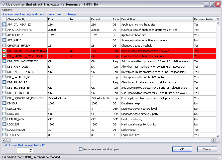The height and width of the screenshot is (160, 222).
Task: Increase the user count with the up arrow
Action: (x=31, y=149)
